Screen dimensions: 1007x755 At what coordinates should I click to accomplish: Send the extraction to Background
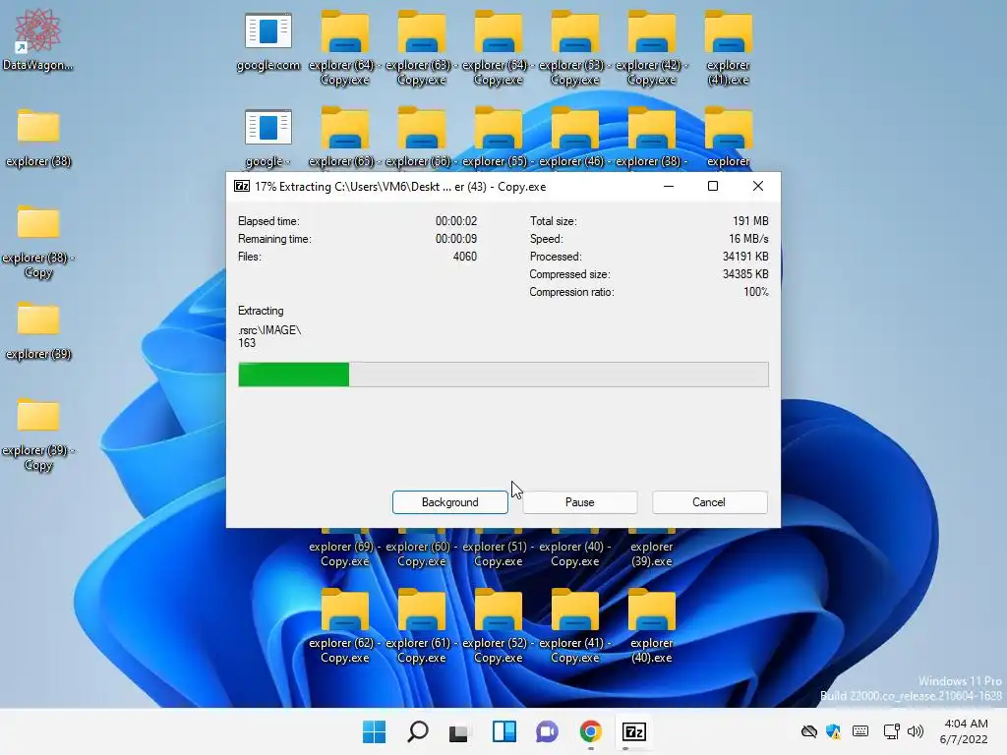pos(449,502)
